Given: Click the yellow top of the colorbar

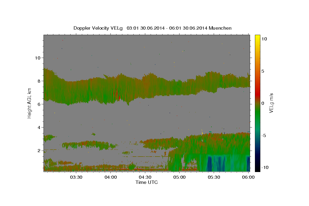Looking at the screenshot, I should (257, 37).
